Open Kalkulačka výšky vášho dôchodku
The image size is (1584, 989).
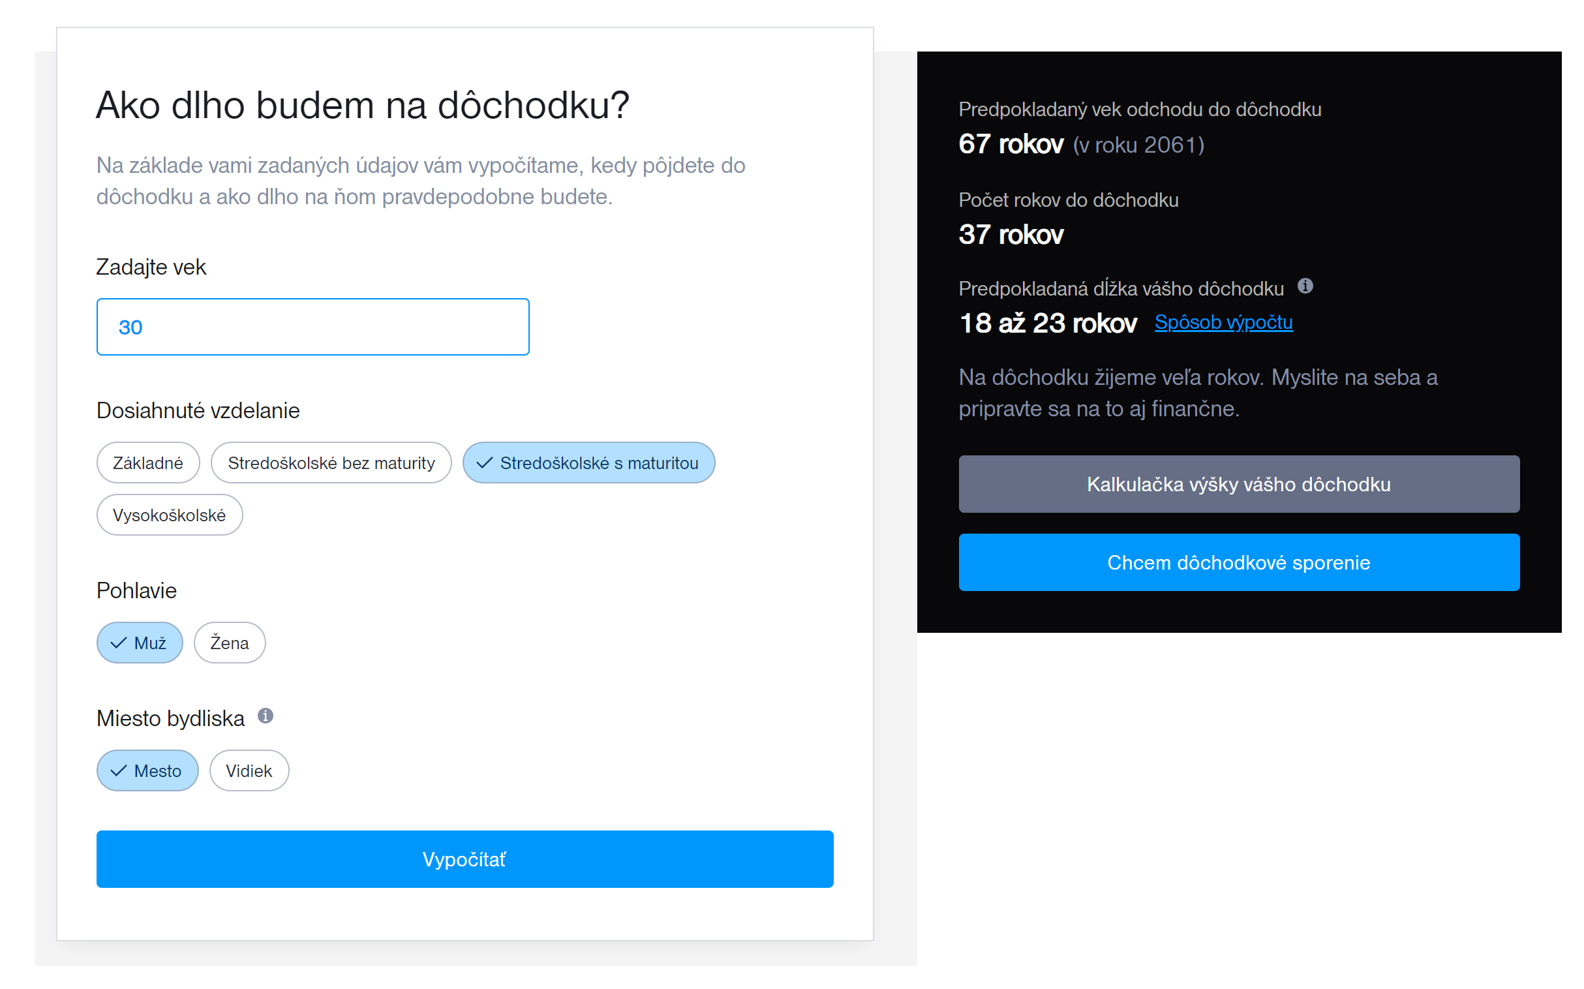coord(1238,484)
